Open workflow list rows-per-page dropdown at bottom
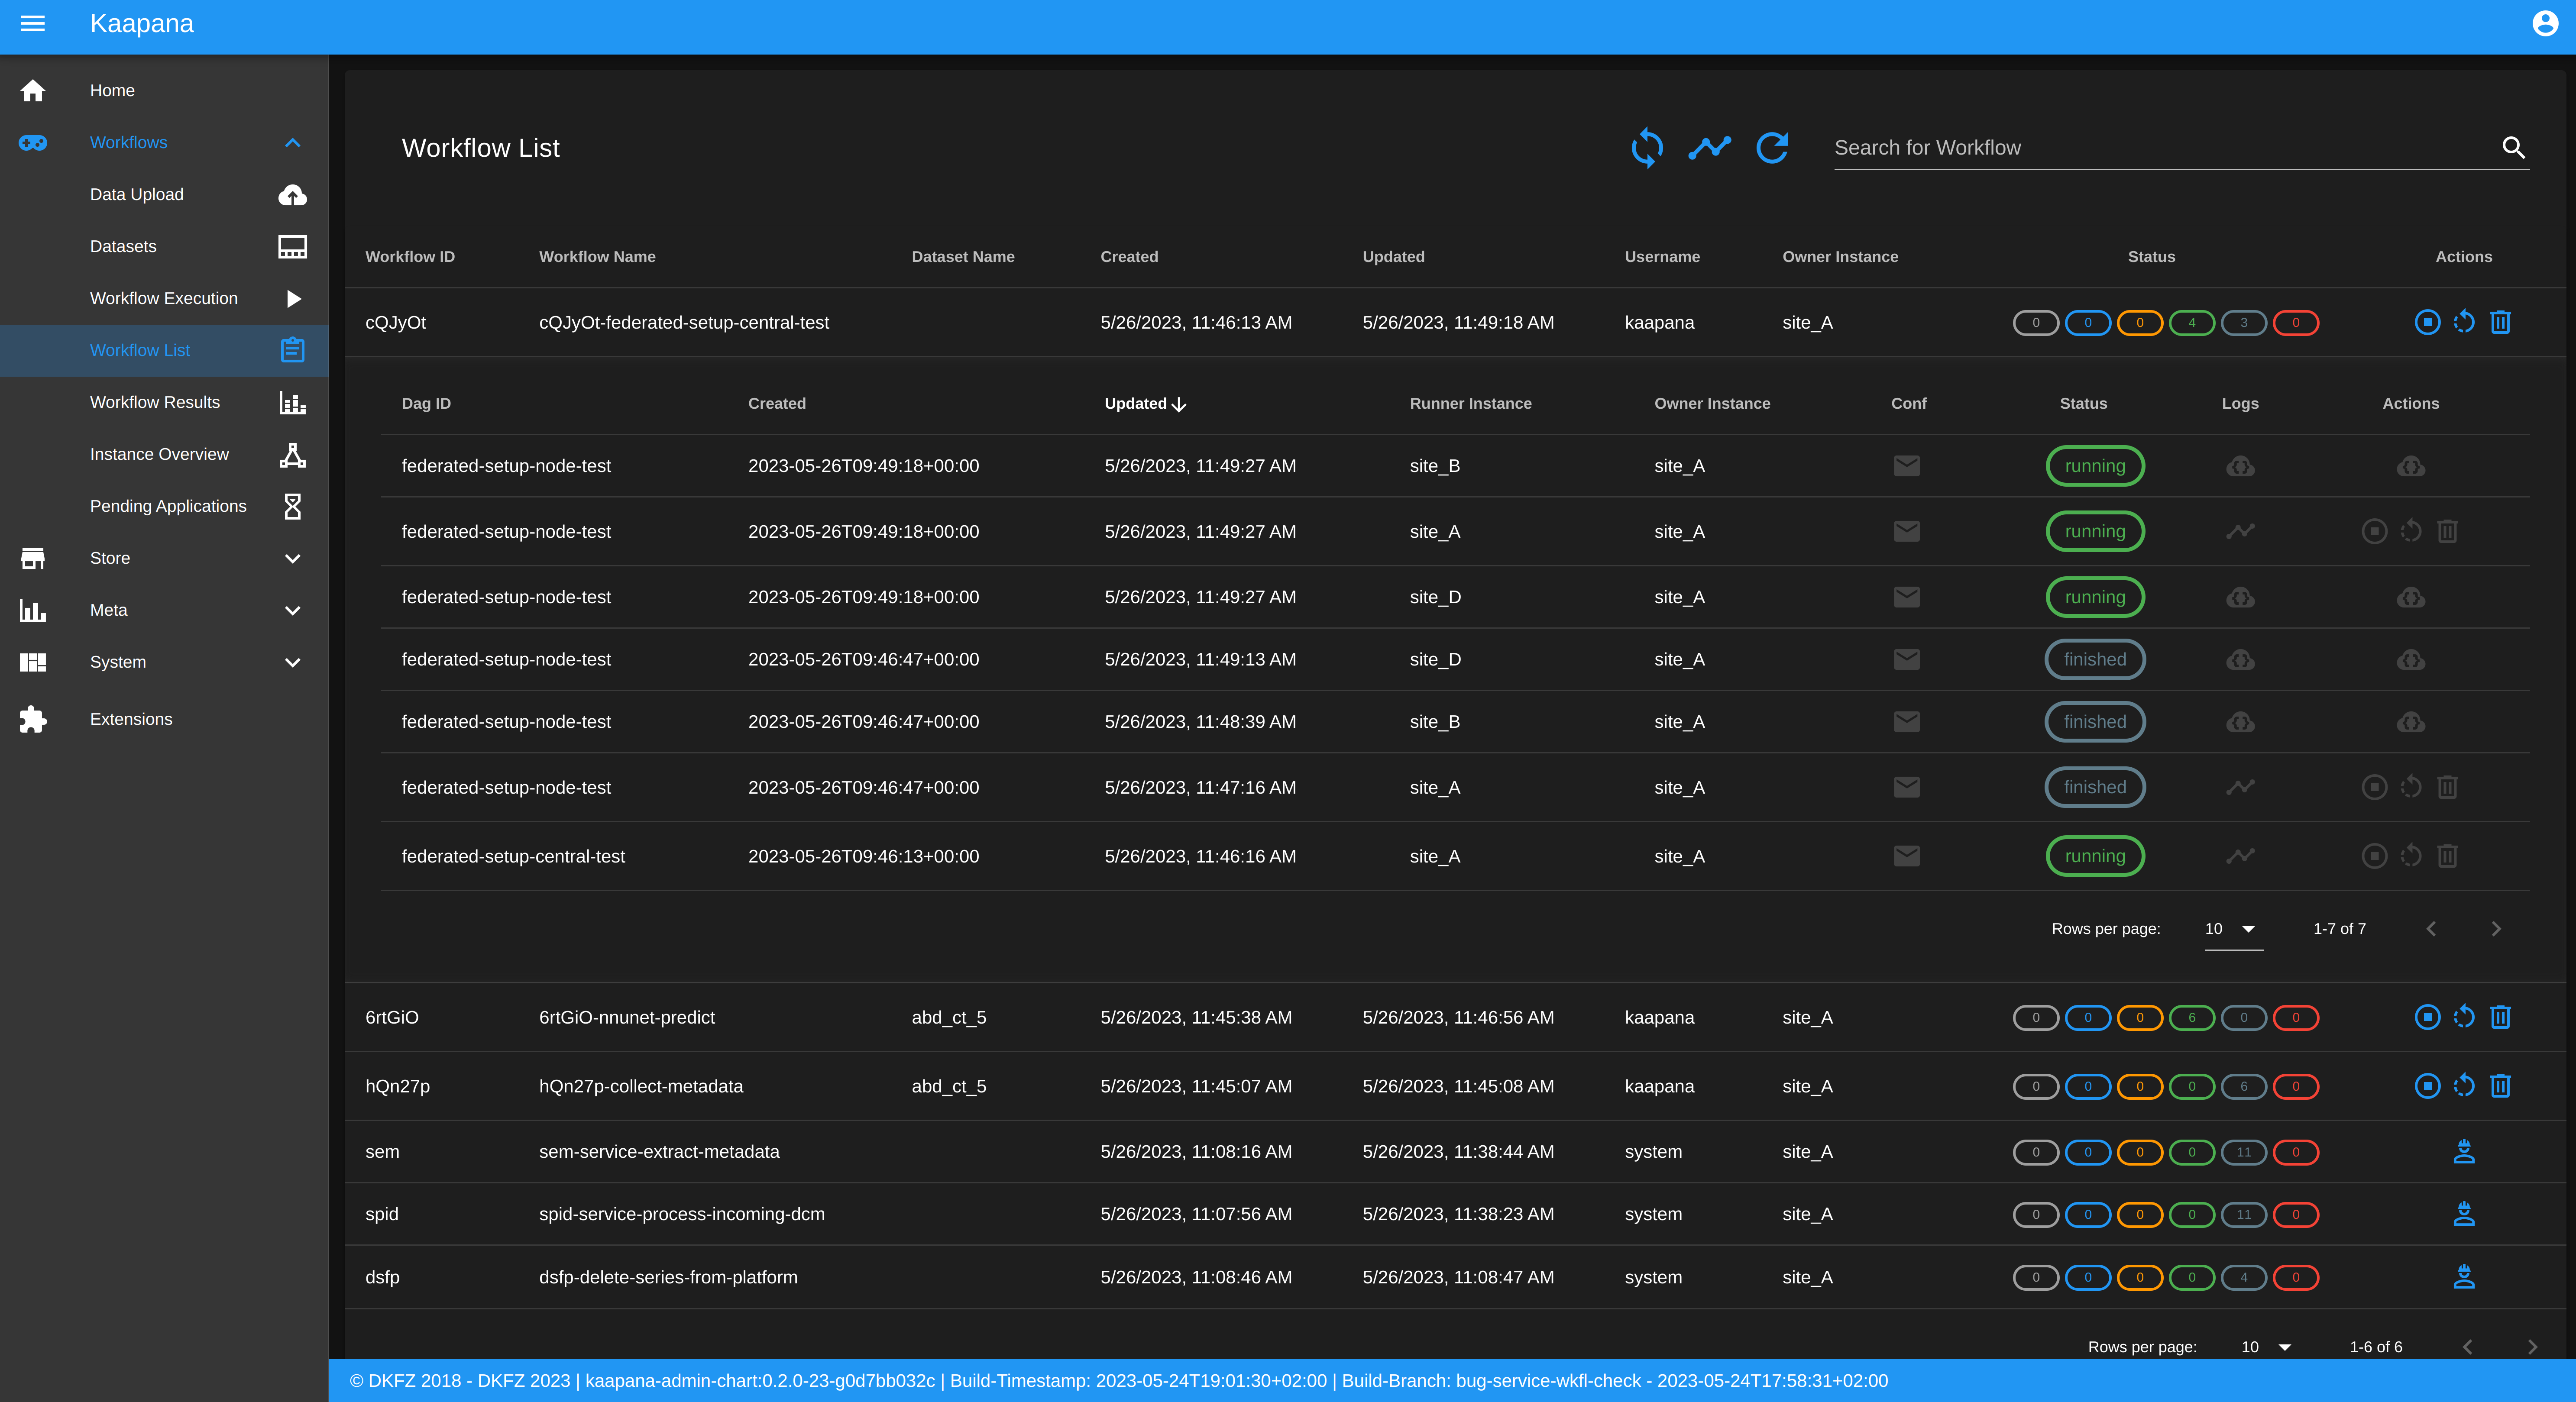Viewport: 2576px width, 1402px height. tap(2269, 1347)
